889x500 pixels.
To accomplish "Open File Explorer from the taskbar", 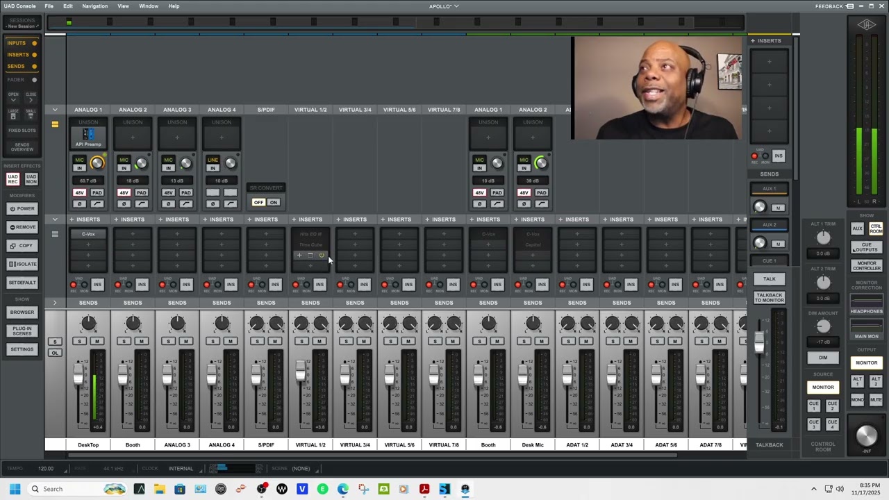I will pyautogui.click(x=160, y=489).
